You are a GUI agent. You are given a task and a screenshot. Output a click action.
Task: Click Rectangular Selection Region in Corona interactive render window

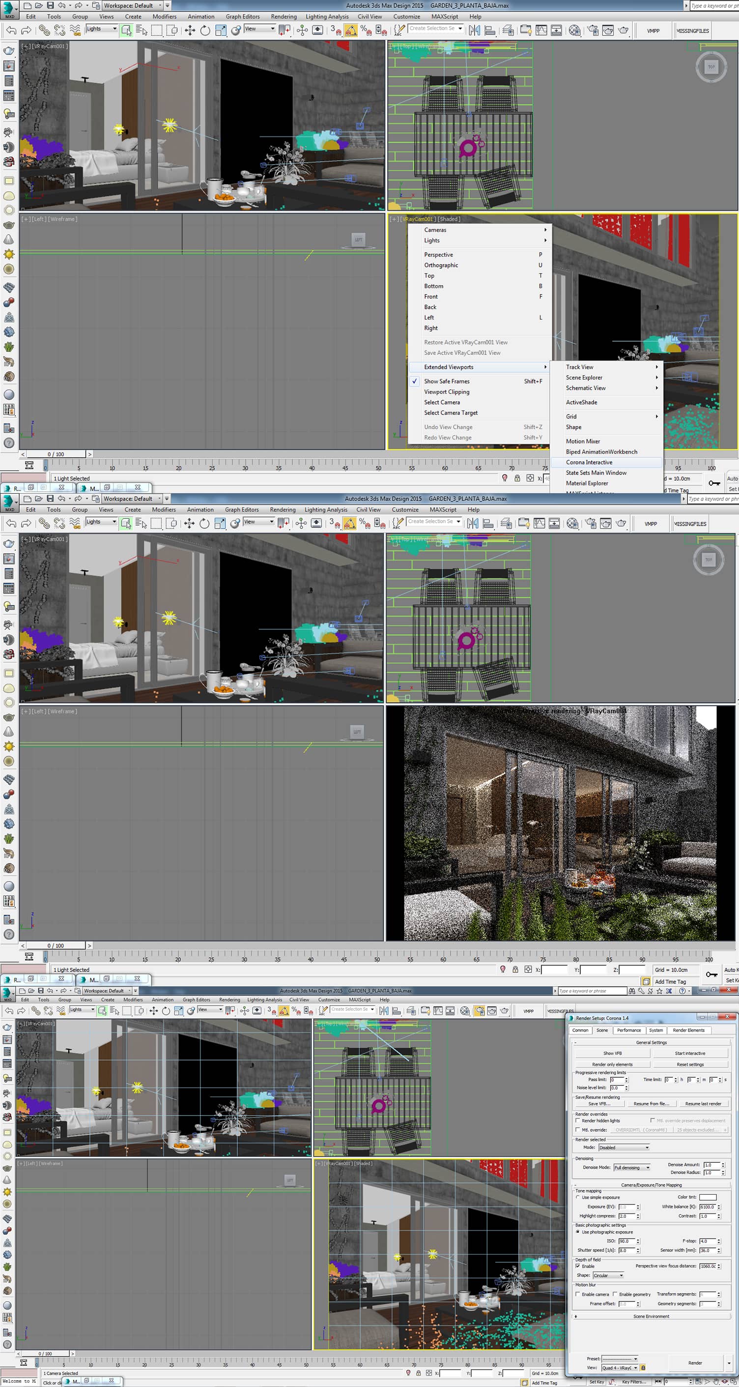[x=156, y=523]
